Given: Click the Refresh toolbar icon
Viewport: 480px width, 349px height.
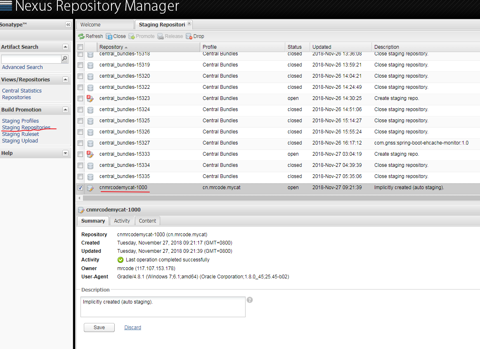Looking at the screenshot, I should tap(81, 36).
